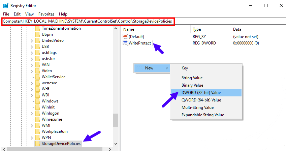This screenshot has width=286, height=151.
Task: Expand the usbstor key
Action: (x=32, y=59)
